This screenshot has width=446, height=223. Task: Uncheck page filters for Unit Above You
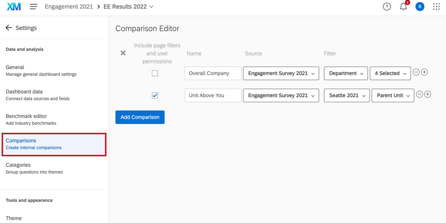pos(155,95)
